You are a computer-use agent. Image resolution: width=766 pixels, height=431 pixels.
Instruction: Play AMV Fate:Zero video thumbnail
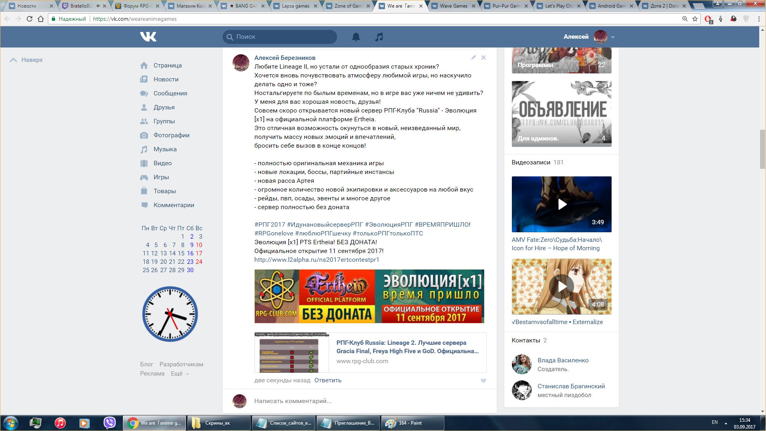(562, 204)
